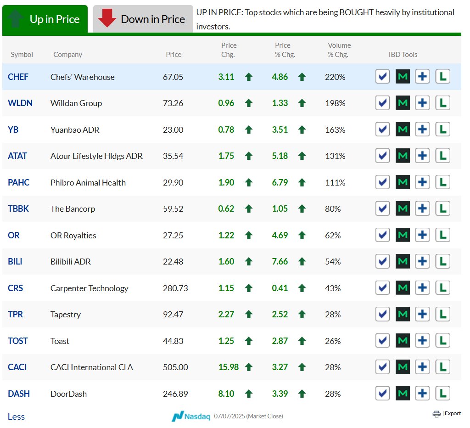Open MarketSurge M icon for CHEF

tap(402, 77)
